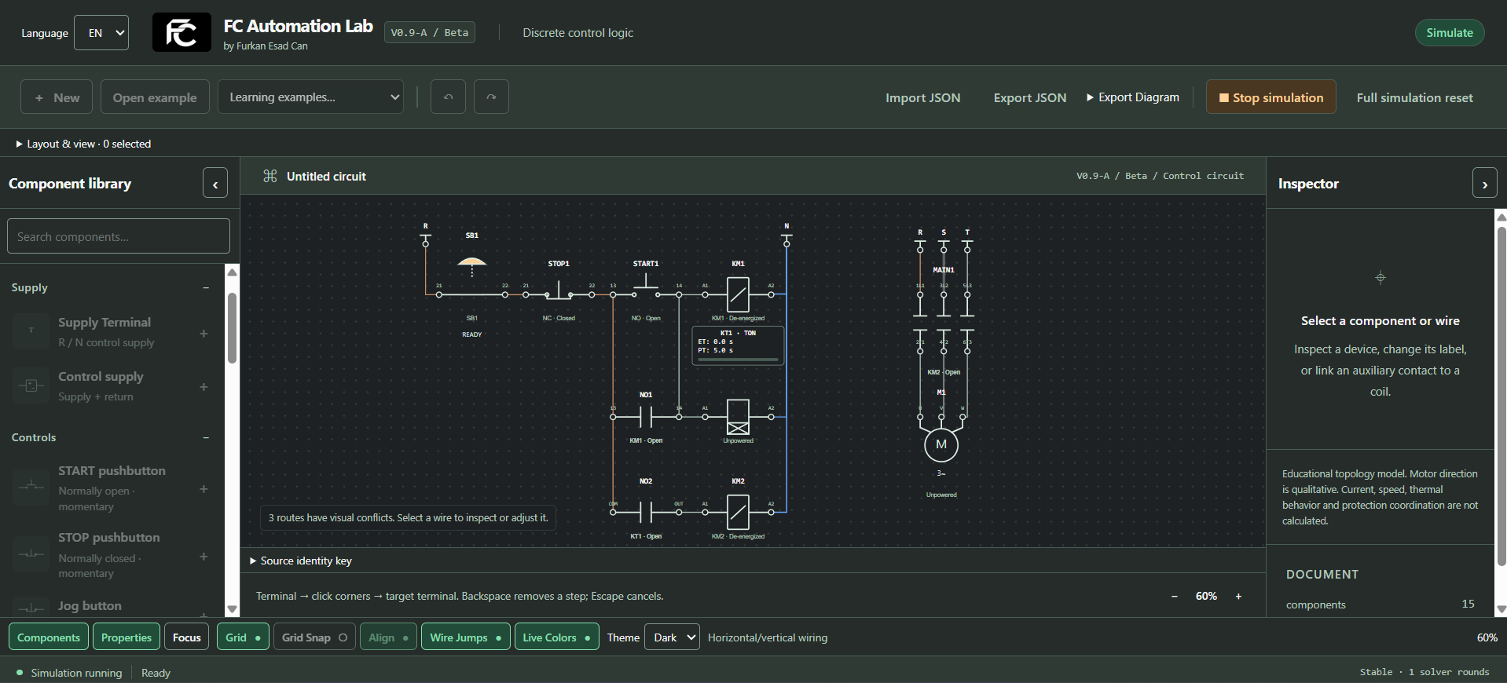Open the Language EN dropdown
The height and width of the screenshot is (683, 1507).
[x=101, y=33]
